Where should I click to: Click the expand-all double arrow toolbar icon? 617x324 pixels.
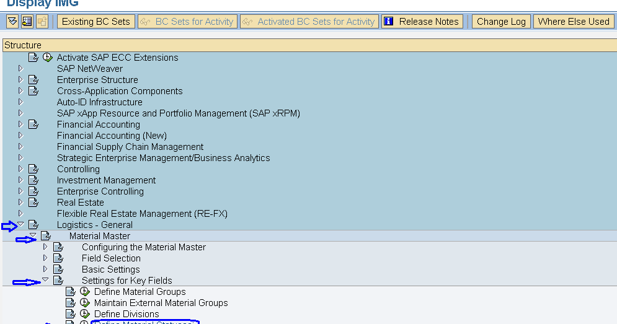(12, 21)
